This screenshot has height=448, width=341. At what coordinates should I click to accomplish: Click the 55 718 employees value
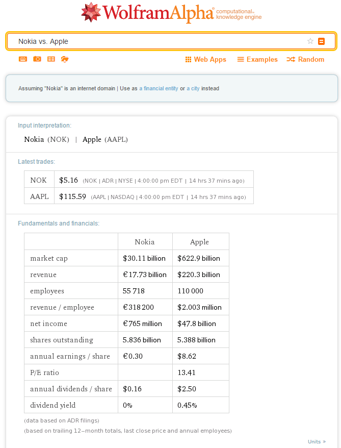pos(134,291)
